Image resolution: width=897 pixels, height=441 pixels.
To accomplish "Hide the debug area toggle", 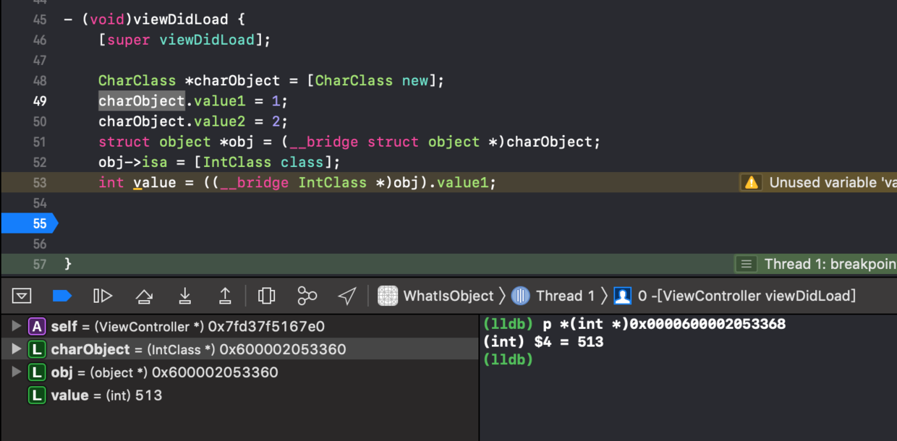I will [x=22, y=296].
